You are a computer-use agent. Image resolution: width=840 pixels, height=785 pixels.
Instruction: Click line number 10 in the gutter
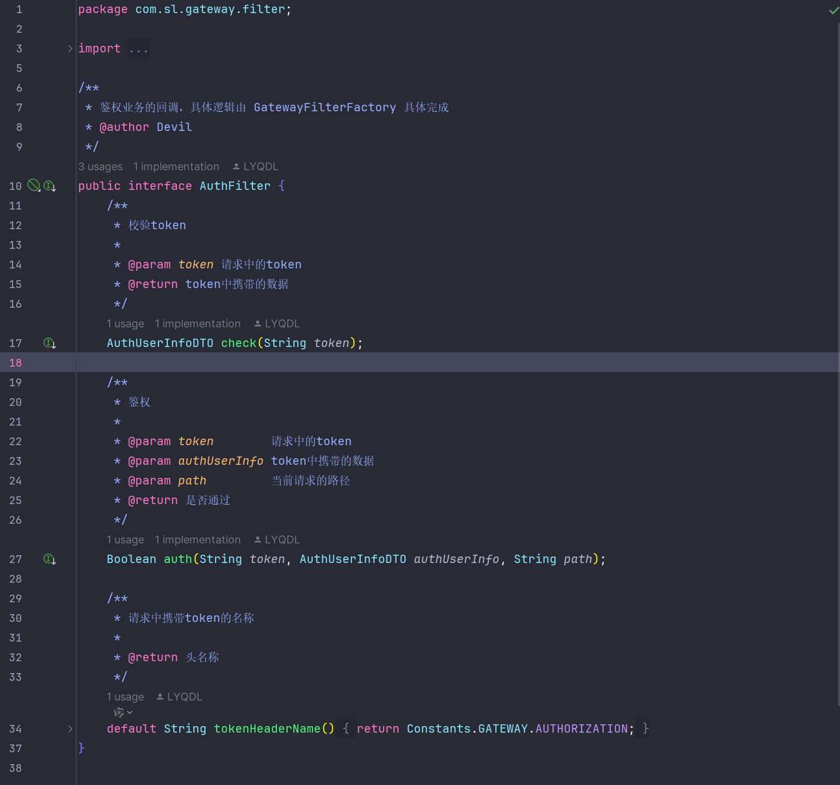pos(15,186)
